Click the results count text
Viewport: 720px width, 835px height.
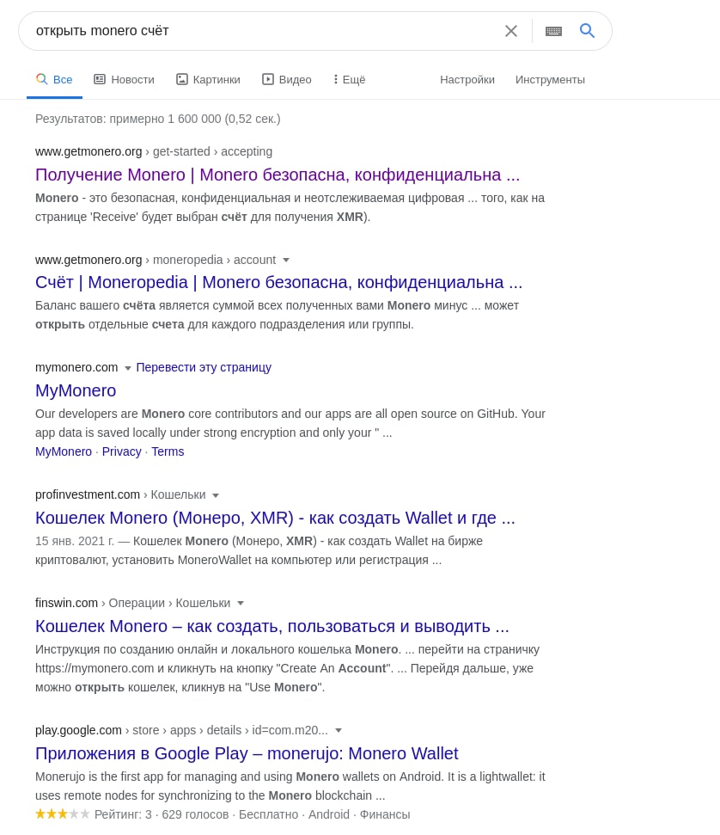(157, 119)
